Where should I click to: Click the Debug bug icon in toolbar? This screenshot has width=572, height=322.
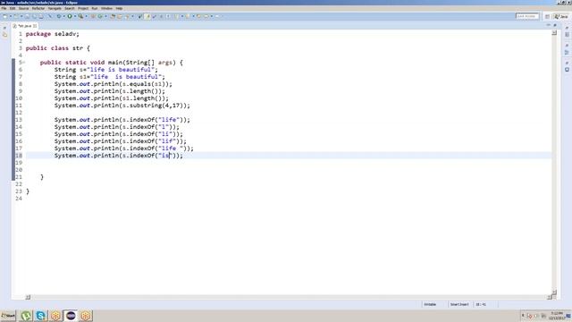(58, 16)
